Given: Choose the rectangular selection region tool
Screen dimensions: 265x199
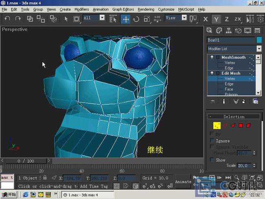Looking at the screenshot, I should tap(76, 19).
